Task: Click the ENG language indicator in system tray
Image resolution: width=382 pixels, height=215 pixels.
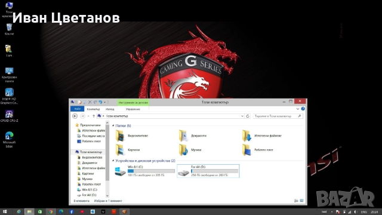Action: click(x=363, y=212)
